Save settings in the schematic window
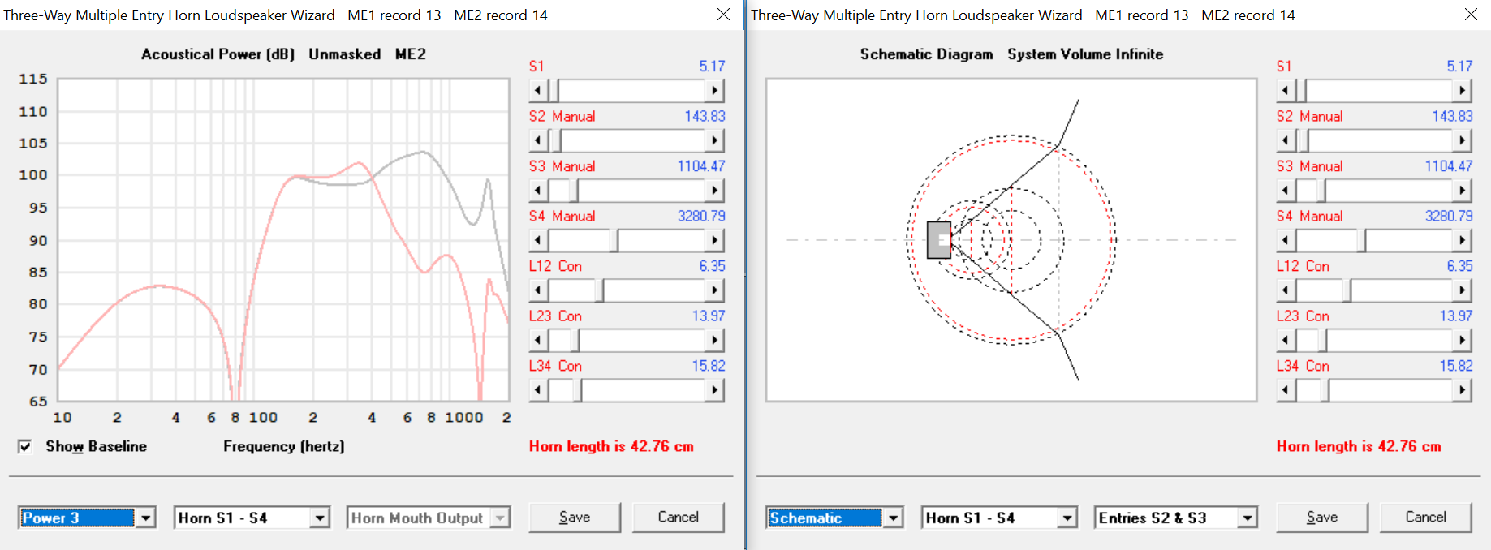Viewport: 1491px width, 550px height. click(x=1322, y=518)
